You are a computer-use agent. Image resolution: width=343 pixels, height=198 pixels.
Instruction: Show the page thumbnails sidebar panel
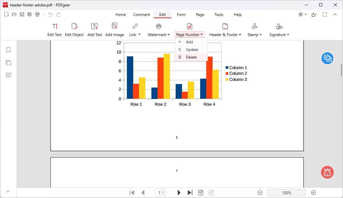pyautogui.click(x=9, y=63)
